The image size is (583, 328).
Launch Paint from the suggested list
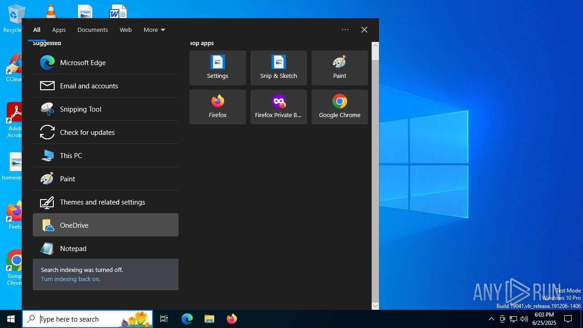point(106,179)
